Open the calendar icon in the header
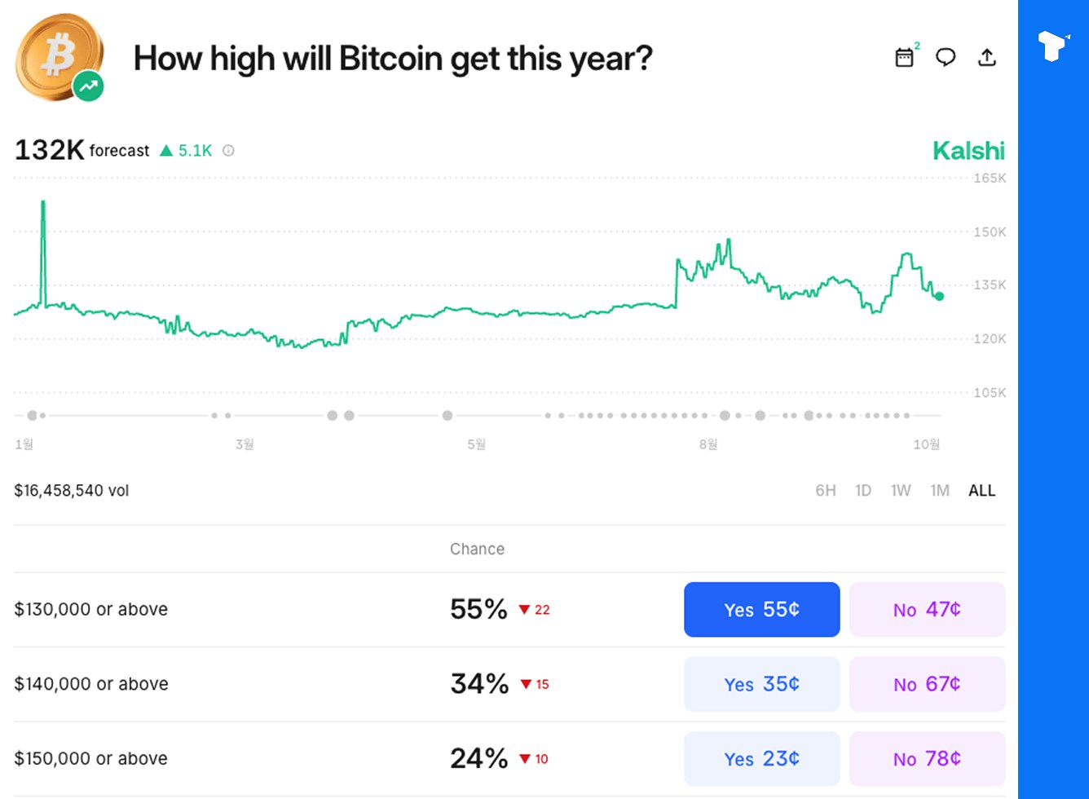The height and width of the screenshot is (799, 1089). pos(904,57)
